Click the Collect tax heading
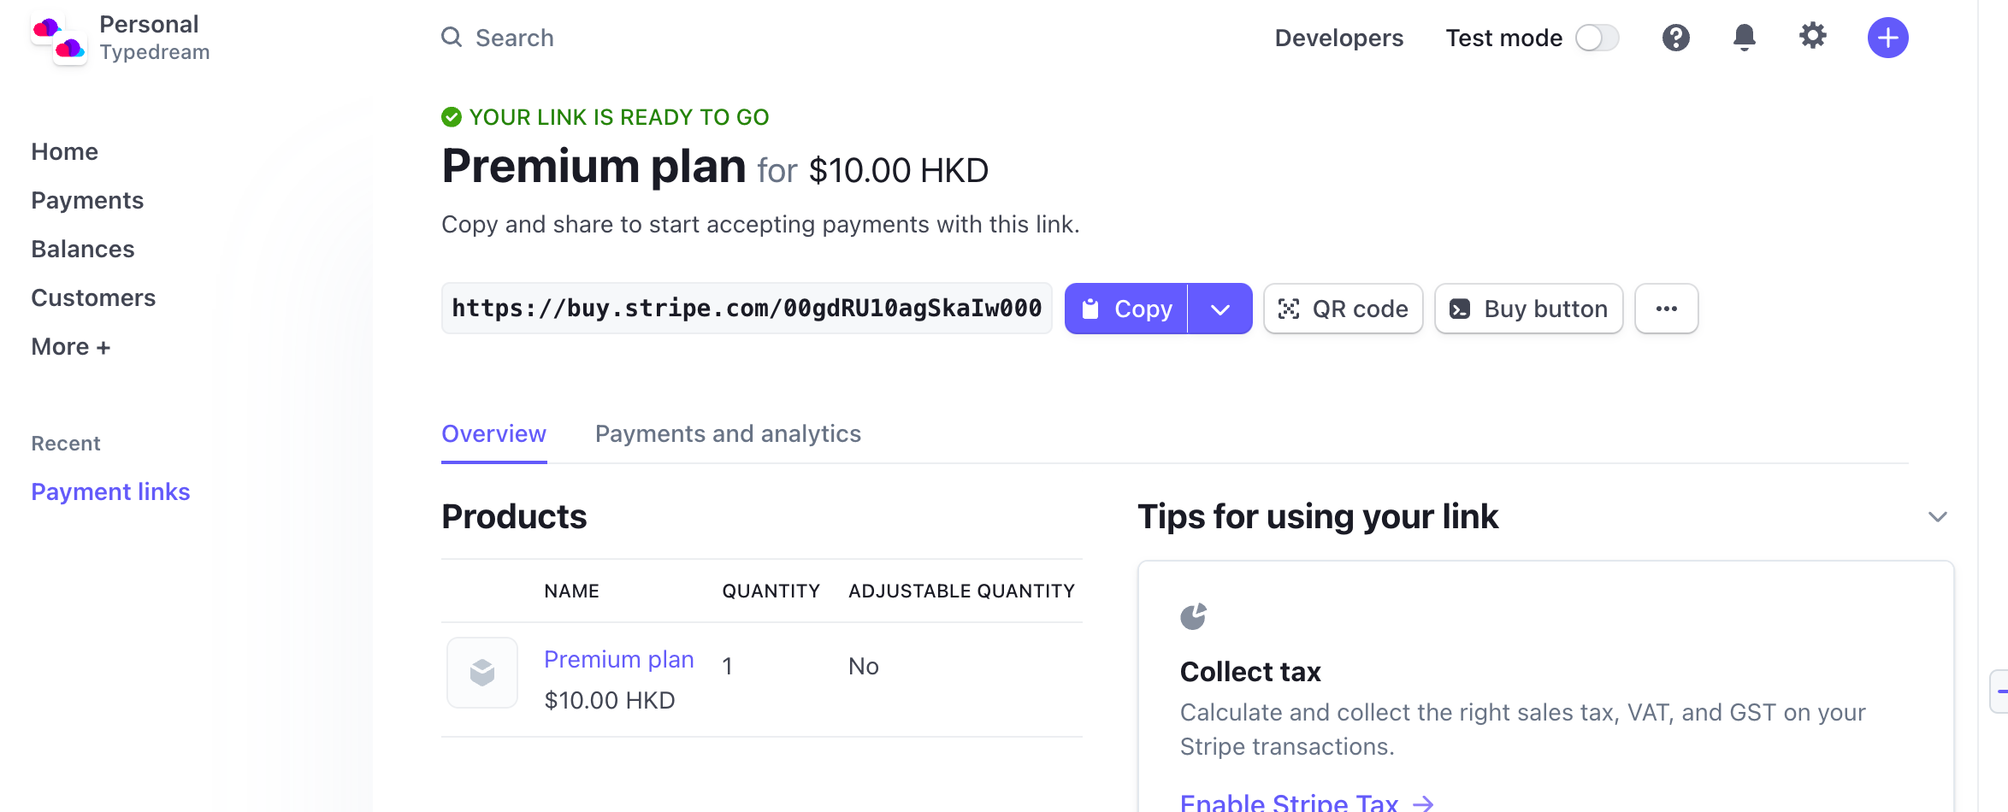Image resolution: width=2008 pixels, height=812 pixels. pos(1250,672)
